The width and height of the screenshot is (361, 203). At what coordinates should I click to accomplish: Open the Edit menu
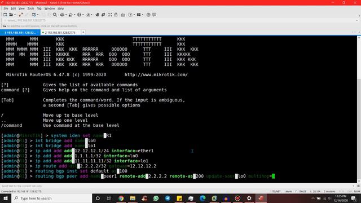pos(14,8)
